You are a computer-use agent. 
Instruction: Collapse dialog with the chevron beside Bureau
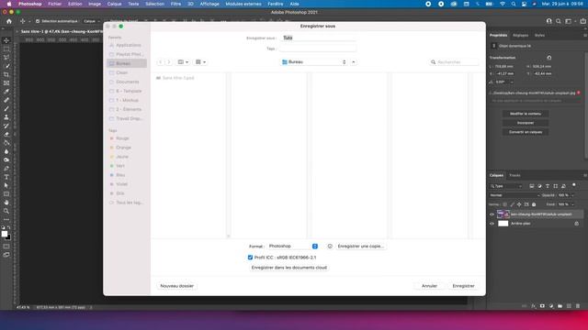tap(354, 62)
